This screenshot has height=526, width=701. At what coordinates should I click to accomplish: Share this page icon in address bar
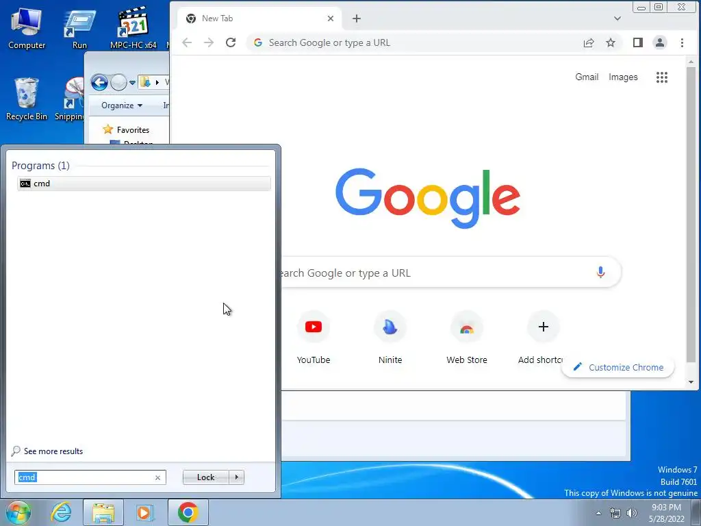click(589, 42)
